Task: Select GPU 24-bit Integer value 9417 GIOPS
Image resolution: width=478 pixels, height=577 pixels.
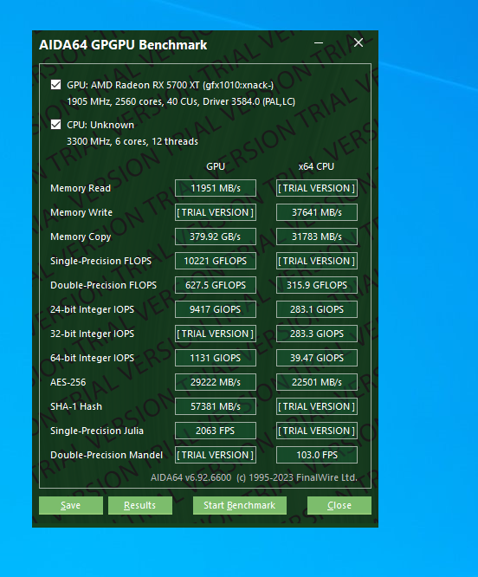Action: [x=216, y=309]
